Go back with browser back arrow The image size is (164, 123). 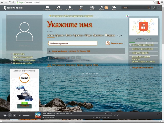(x=2, y=2)
